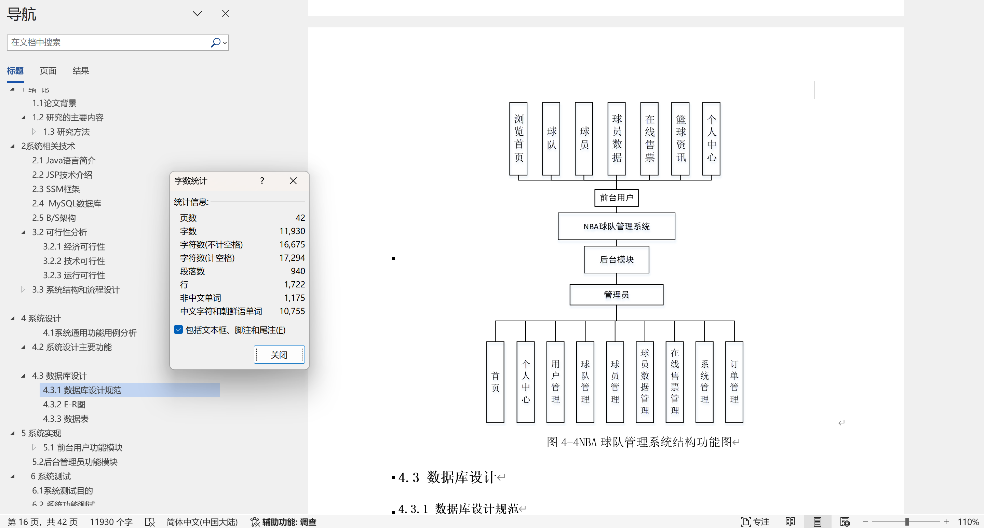The height and width of the screenshot is (528, 984).
Task: Go to heading 2.1 Java语言简介
Action: [64, 161]
